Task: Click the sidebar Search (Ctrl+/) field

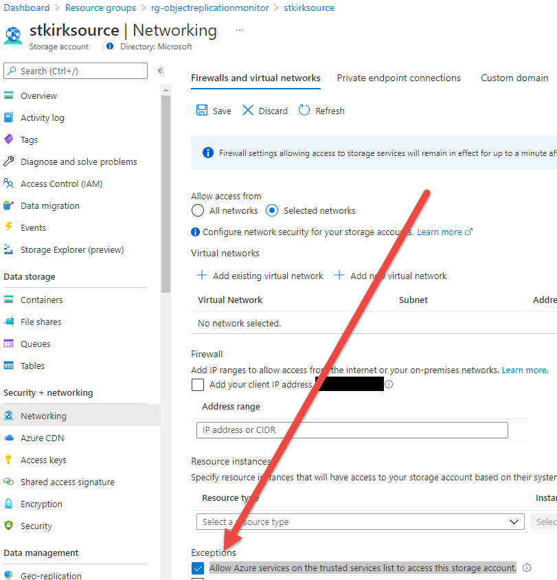Action: tap(76, 71)
